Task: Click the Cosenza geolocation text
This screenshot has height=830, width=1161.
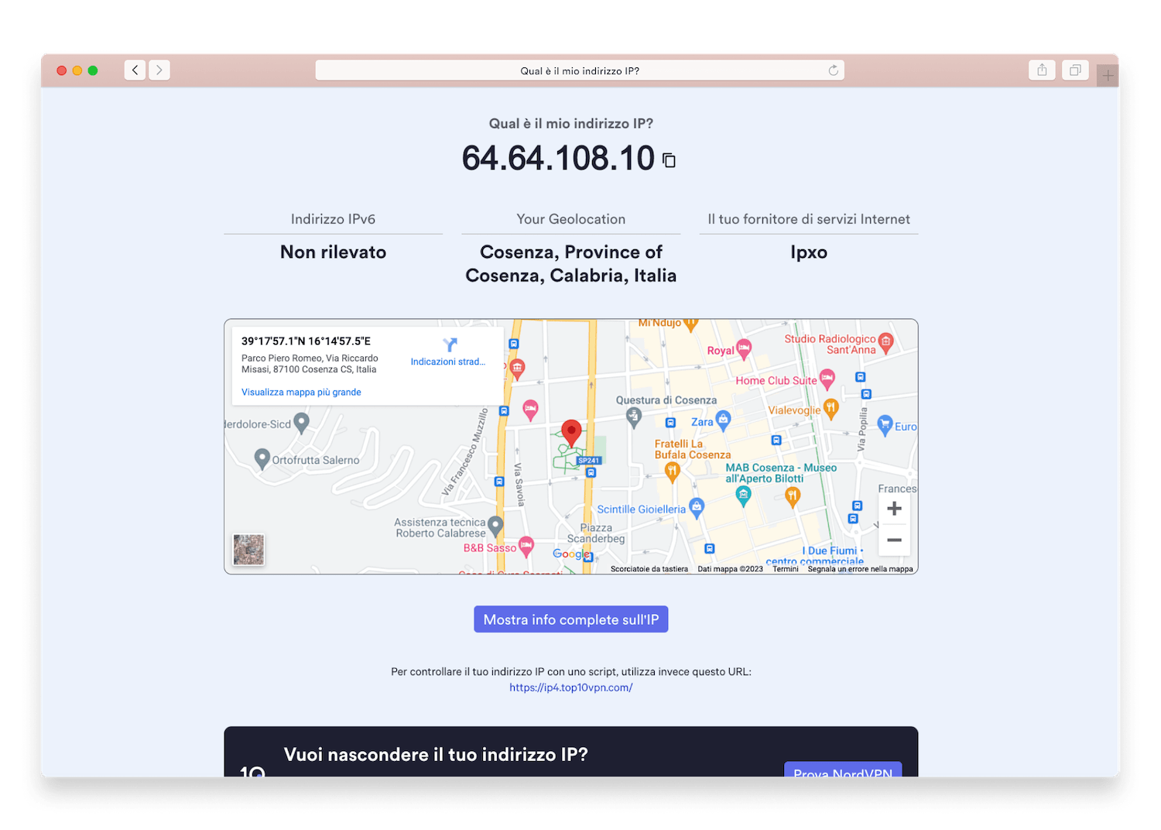Action: point(571,264)
